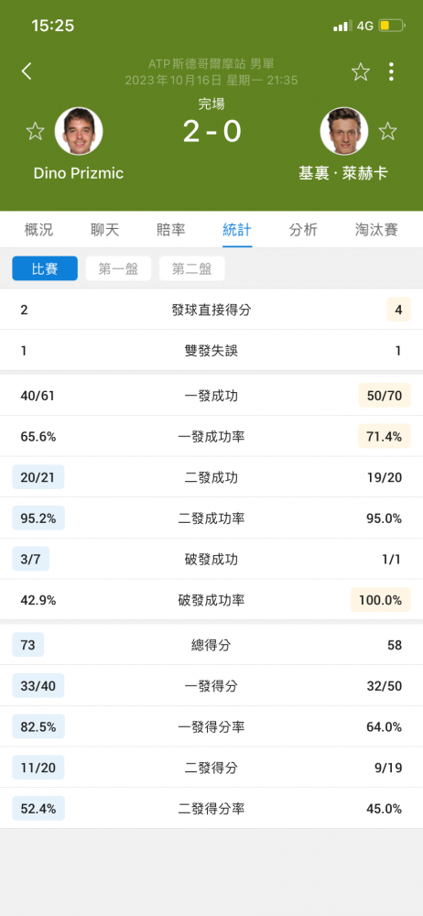The height and width of the screenshot is (916, 423).
Task: Select the 比賽 filter button
Action: click(x=45, y=268)
